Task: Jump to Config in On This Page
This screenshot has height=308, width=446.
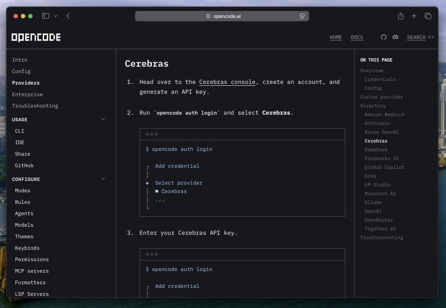Action: 373,88
